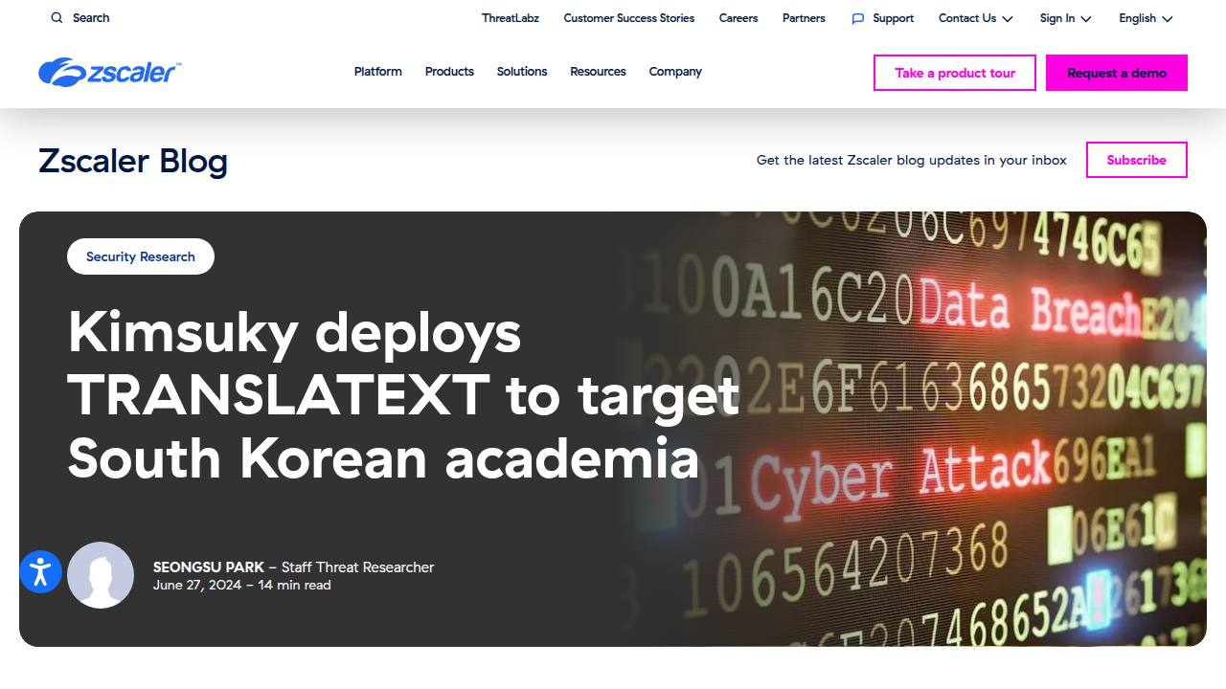Viewport: 1226px width, 689px height.
Task: Expand the Sign In dropdown
Action: [1065, 18]
